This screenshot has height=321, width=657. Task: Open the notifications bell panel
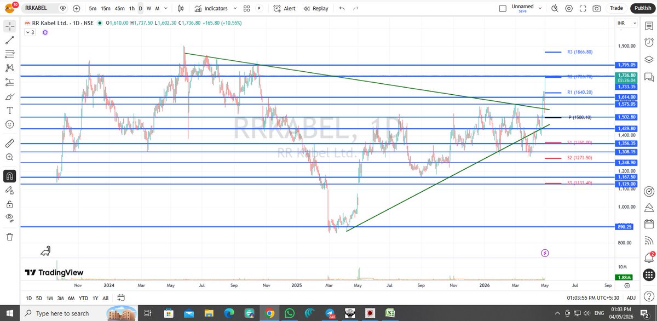click(x=649, y=256)
